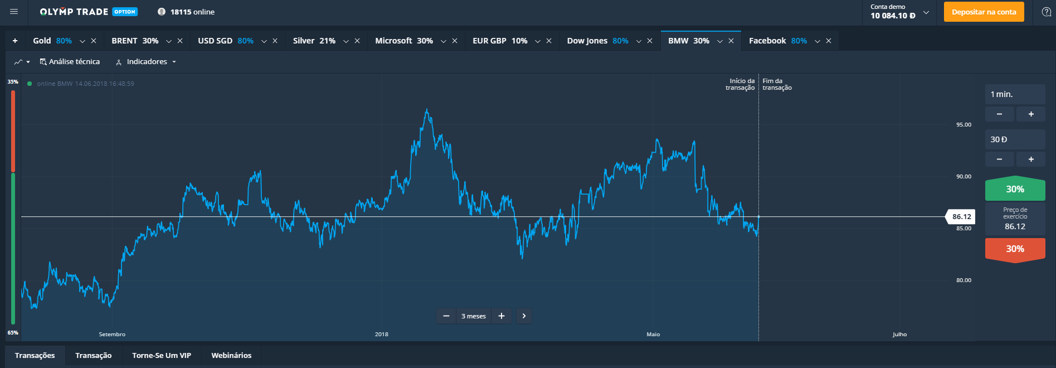Screen dimensions: 1056x368
Task: Open the Webinários bottom tab
Action: tap(231, 355)
